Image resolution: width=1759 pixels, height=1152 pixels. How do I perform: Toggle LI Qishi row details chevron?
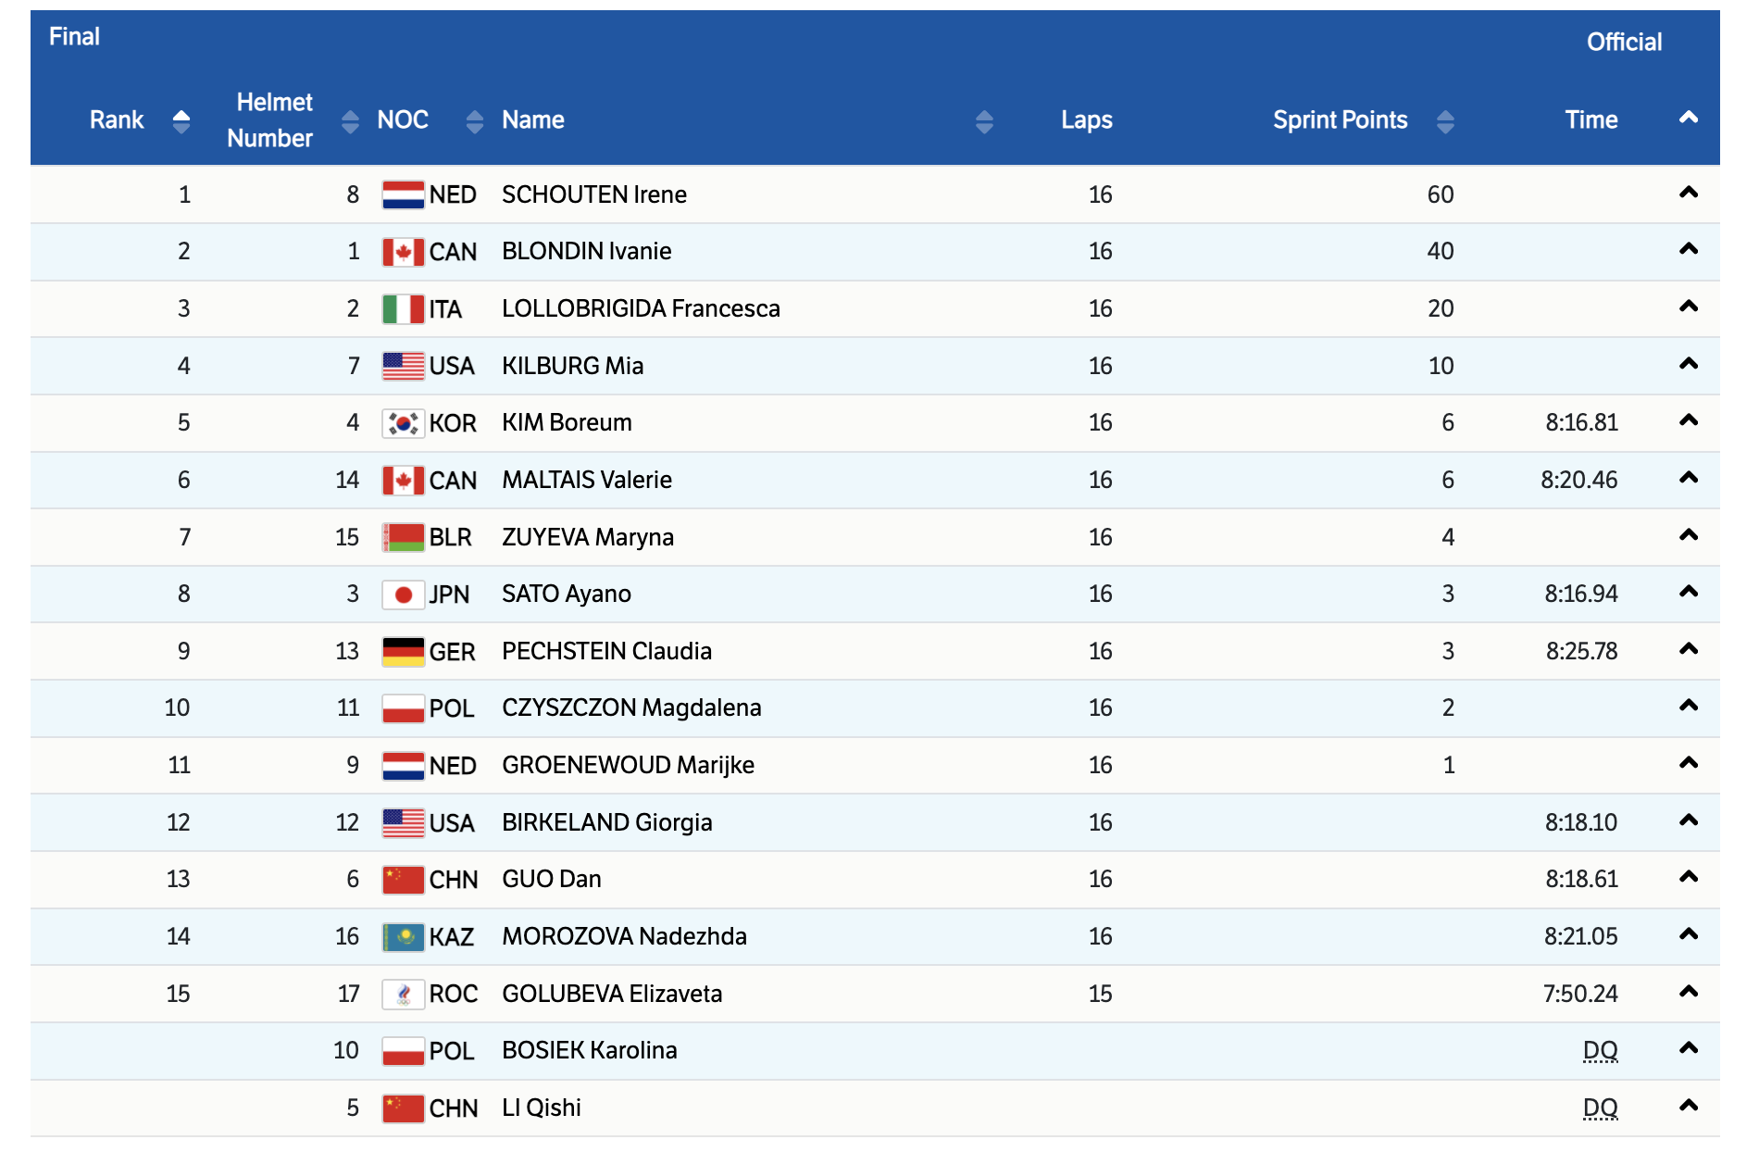click(1688, 1106)
